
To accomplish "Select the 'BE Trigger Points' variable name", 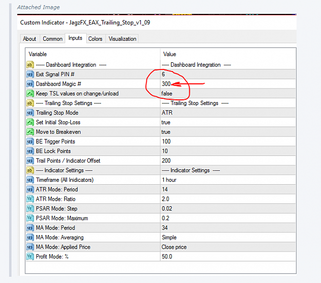I will [55, 141].
